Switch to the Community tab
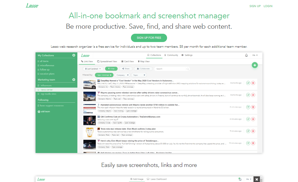This screenshot has height=182, width=298. [x=171, y=55]
